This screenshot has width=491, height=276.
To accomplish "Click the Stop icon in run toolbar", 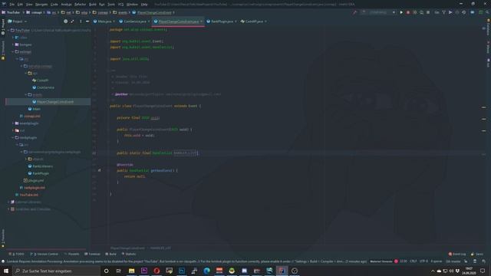I will tap(428, 12).
